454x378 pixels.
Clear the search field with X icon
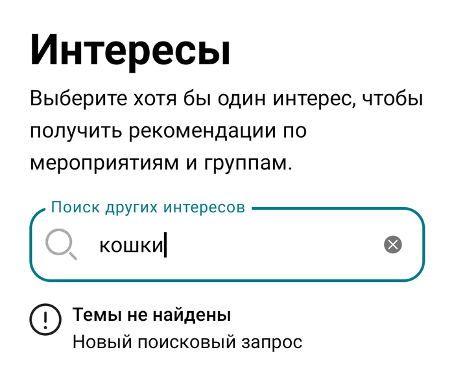click(x=393, y=245)
